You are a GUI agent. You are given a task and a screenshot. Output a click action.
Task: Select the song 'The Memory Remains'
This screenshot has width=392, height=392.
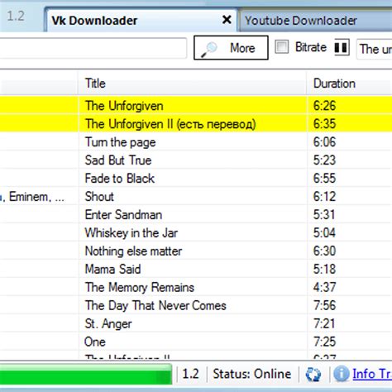(x=196, y=287)
